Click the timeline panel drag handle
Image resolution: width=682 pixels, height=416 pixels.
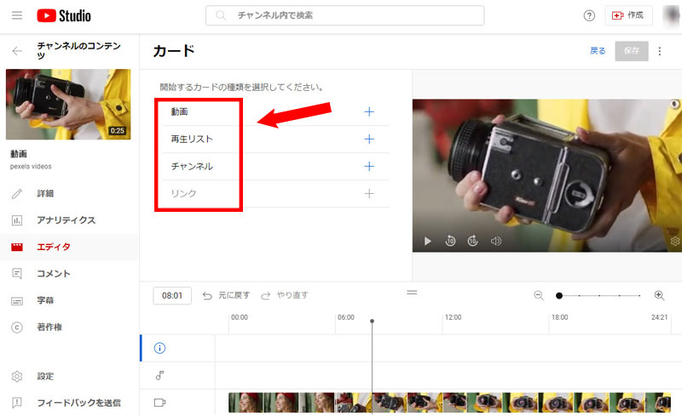click(412, 293)
